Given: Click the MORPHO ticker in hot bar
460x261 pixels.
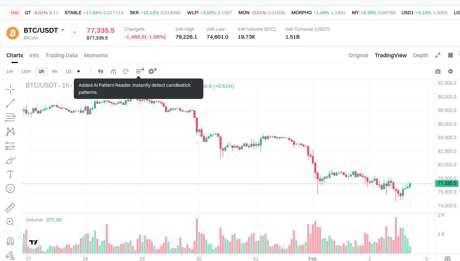Looking at the screenshot, I should [x=302, y=13].
